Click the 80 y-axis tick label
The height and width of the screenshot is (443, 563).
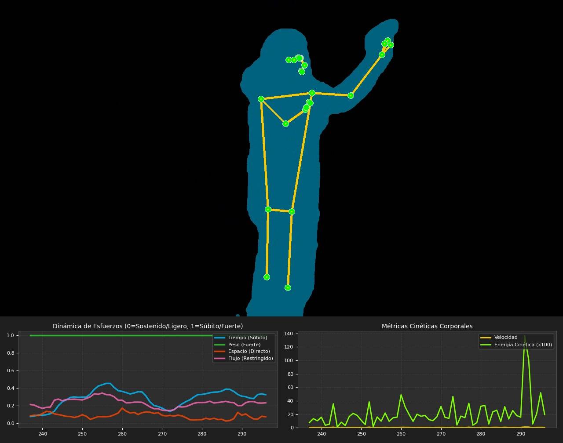(290, 374)
